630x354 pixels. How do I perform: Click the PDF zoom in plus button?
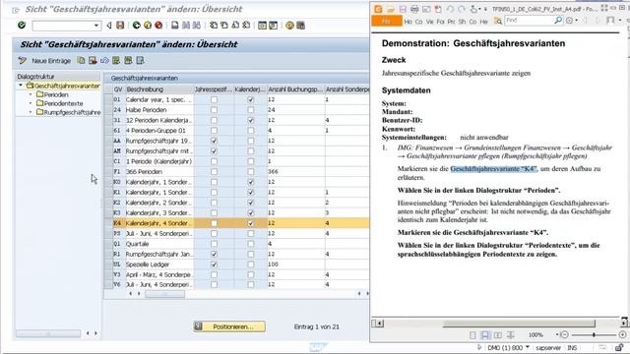coord(623,334)
